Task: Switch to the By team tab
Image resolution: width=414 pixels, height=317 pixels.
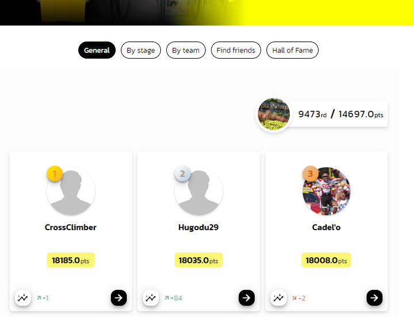Action: 186,50
